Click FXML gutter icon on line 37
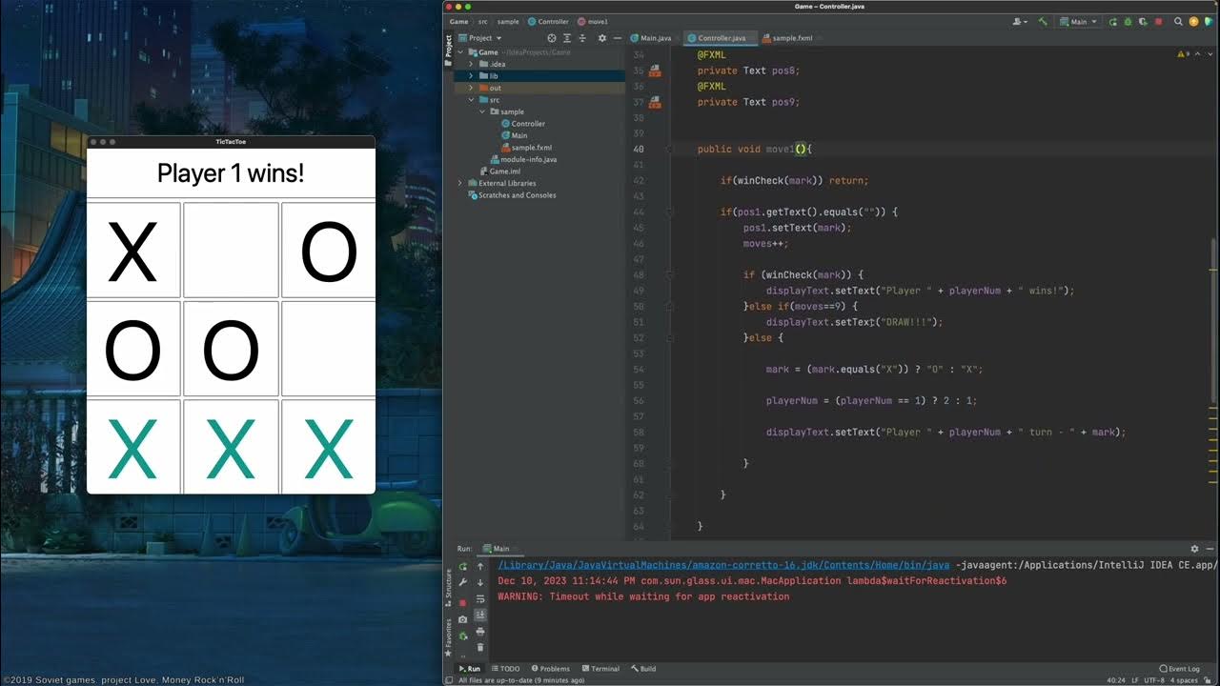Viewport: 1220px width, 686px height. 655,102
